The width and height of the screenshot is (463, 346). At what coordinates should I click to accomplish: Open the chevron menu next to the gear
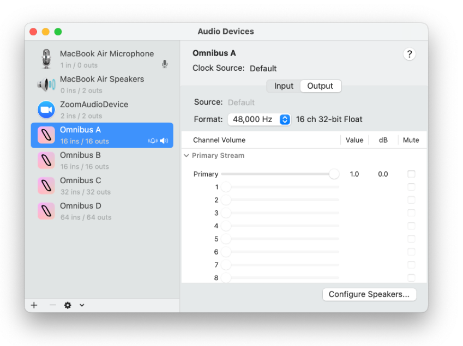pos(82,305)
